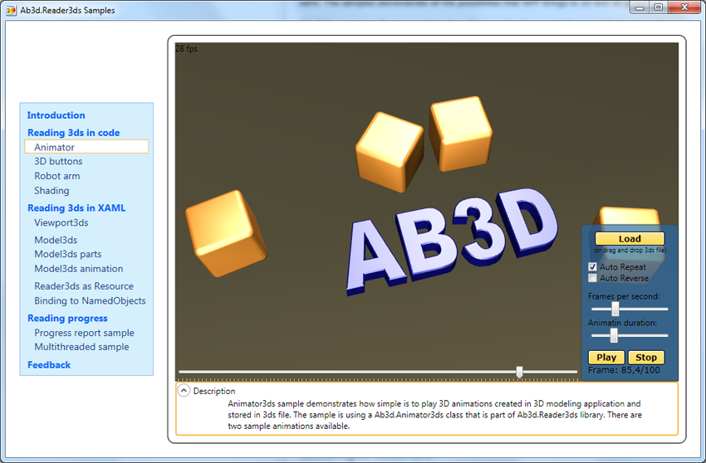Disable the Auto Repeat checkbox
This screenshot has width=706, height=463.
click(x=592, y=267)
